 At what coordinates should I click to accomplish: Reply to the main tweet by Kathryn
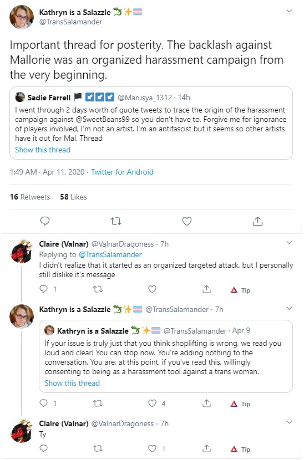pos(44,221)
